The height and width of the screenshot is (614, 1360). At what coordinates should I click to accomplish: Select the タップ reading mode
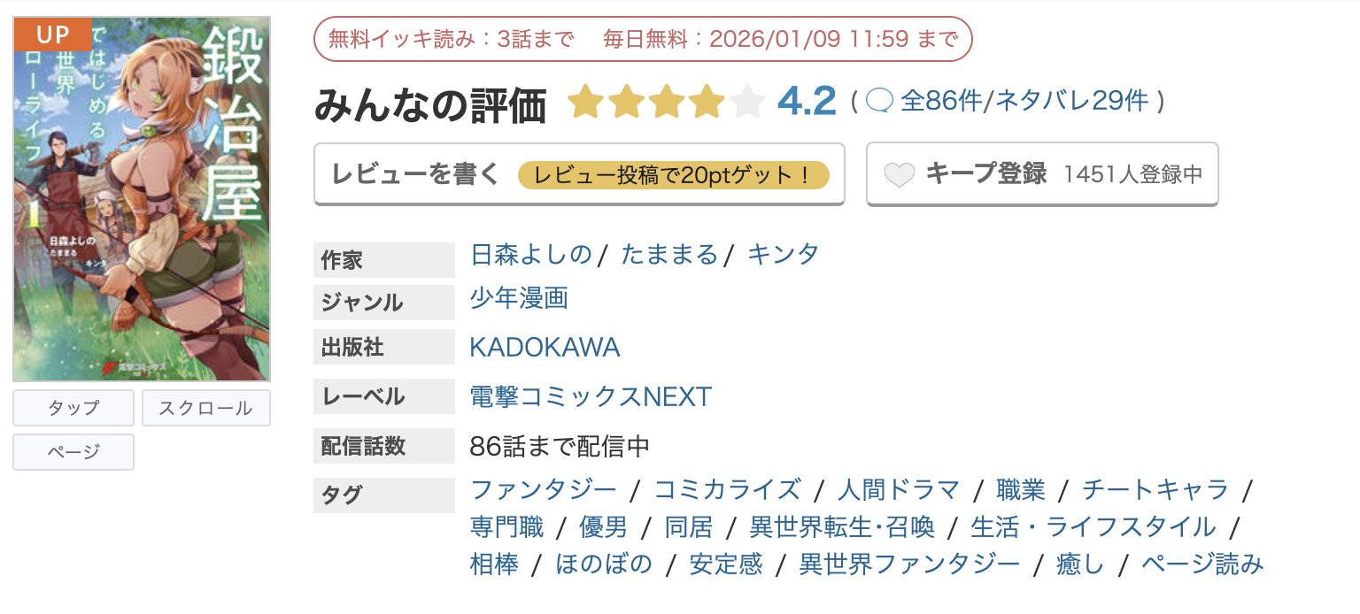[73, 408]
